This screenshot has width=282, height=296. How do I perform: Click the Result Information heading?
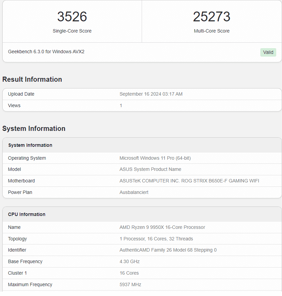(x=32, y=79)
